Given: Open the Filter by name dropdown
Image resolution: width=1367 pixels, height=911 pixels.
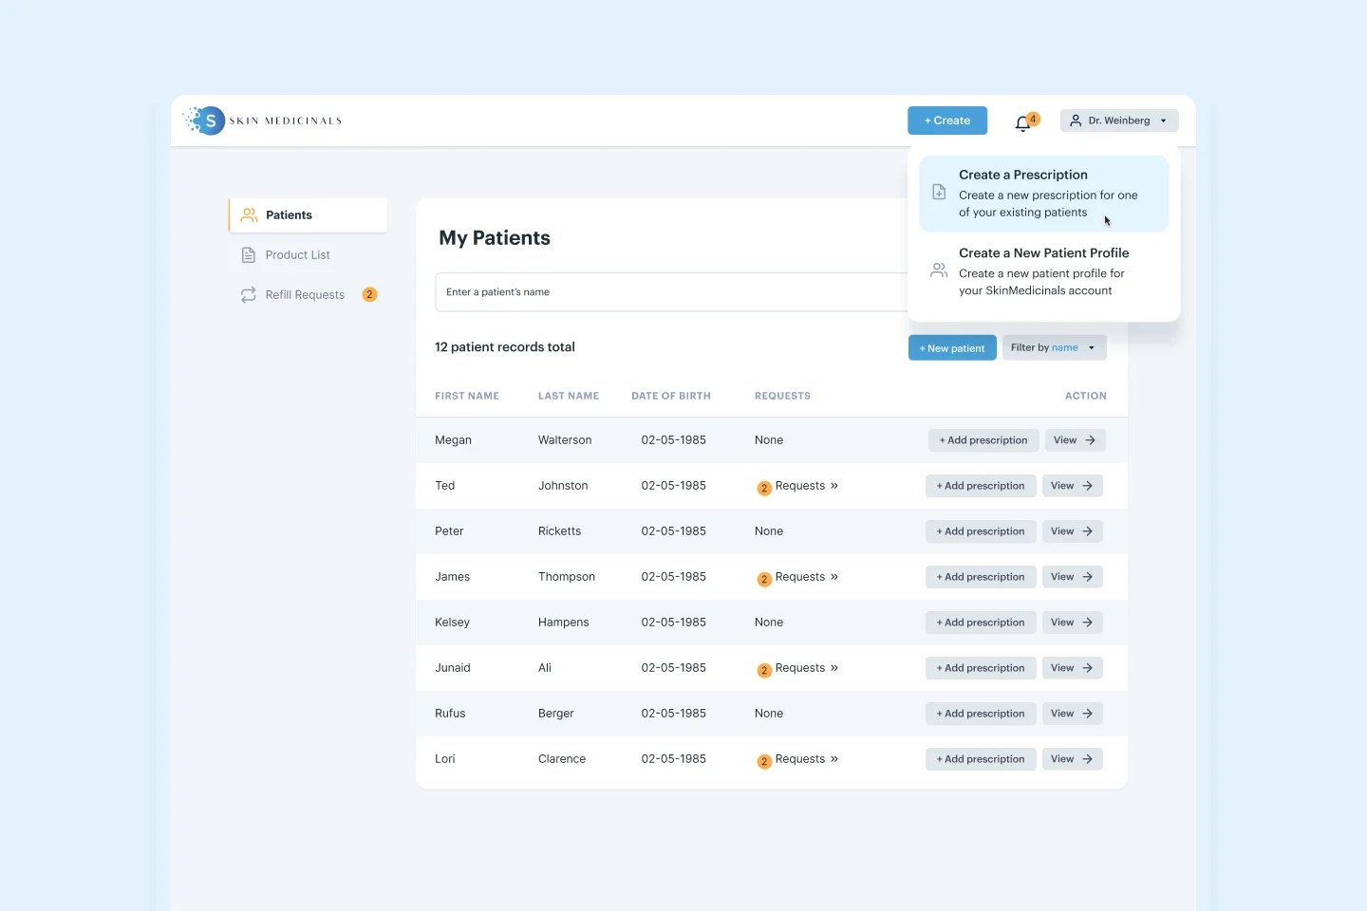Looking at the screenshot, I should [1055, 348].
